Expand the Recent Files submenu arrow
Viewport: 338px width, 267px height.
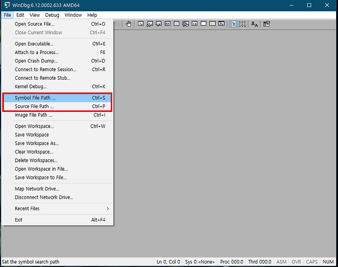pyautogui.click(x=108, y=209)
